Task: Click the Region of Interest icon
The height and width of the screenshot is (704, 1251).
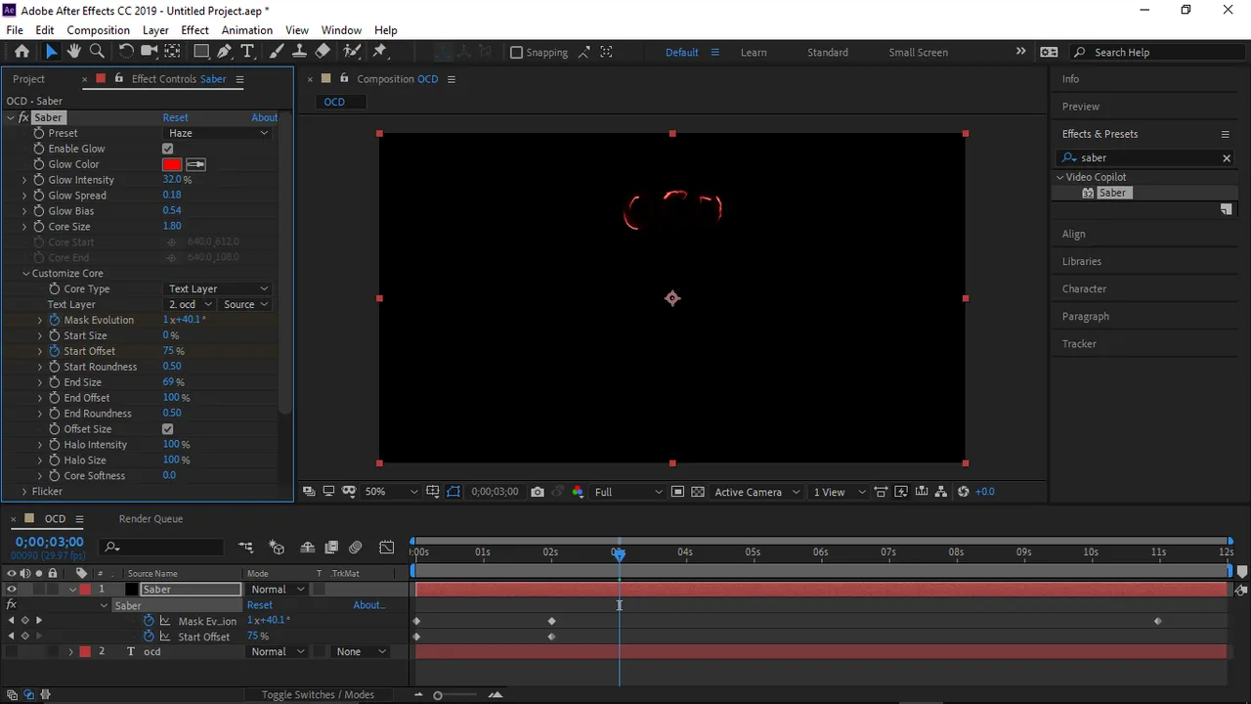Action: (677, 492)
